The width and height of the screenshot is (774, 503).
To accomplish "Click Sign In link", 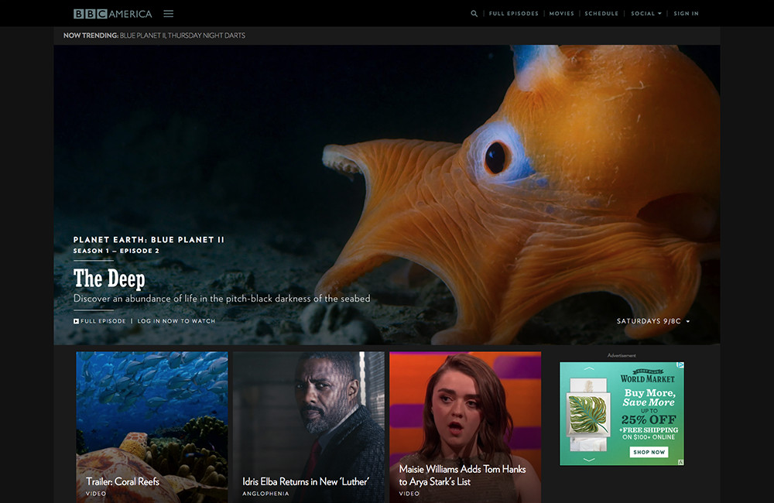I will 686,14.
